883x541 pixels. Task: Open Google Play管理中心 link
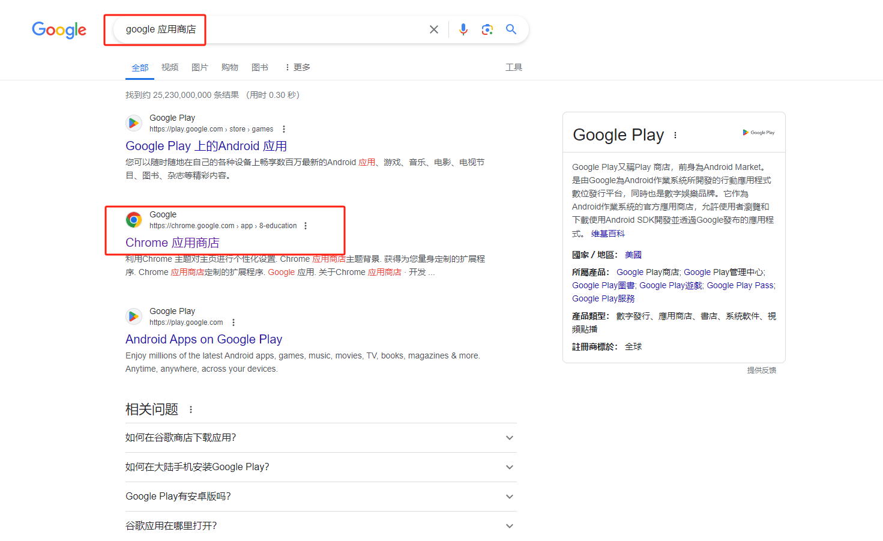pos(724,272)
